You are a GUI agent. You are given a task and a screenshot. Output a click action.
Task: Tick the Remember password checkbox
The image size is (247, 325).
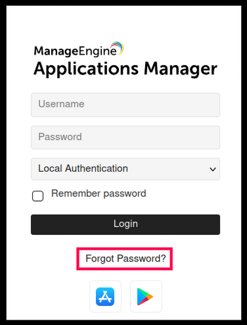[37, 196]
